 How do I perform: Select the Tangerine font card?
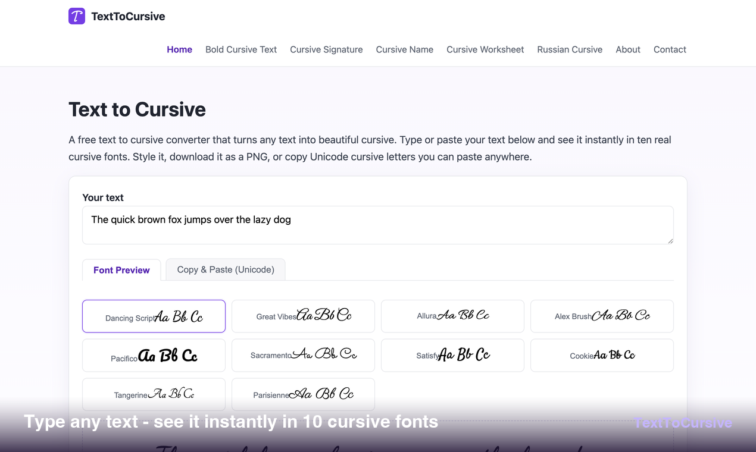[x=154, y=394]
